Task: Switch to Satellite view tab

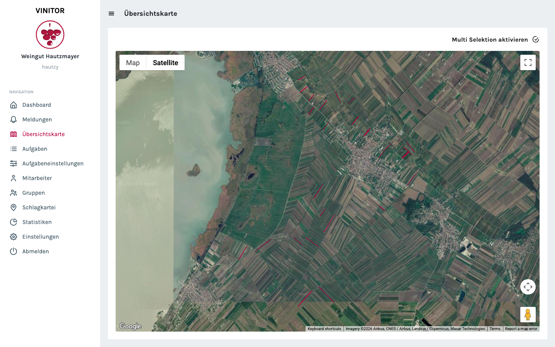Action: click(165, 62)
